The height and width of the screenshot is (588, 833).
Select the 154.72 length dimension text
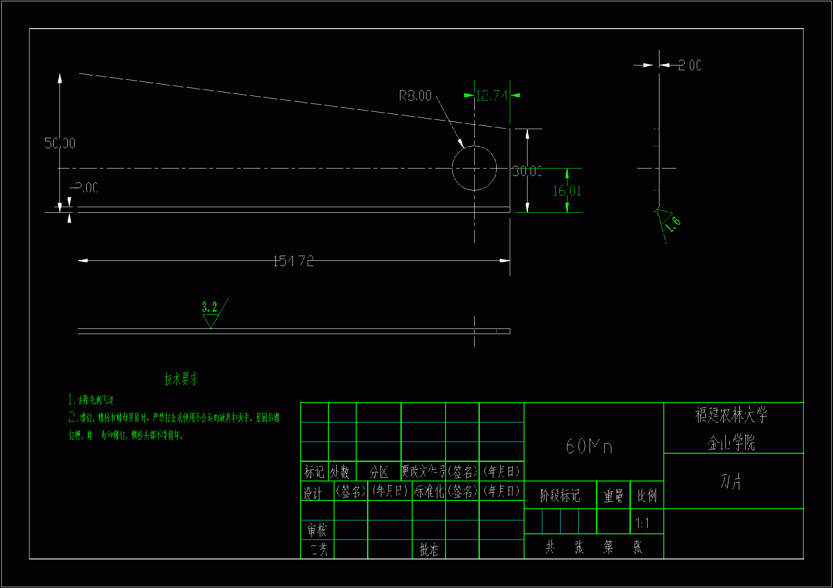[293, 261]
